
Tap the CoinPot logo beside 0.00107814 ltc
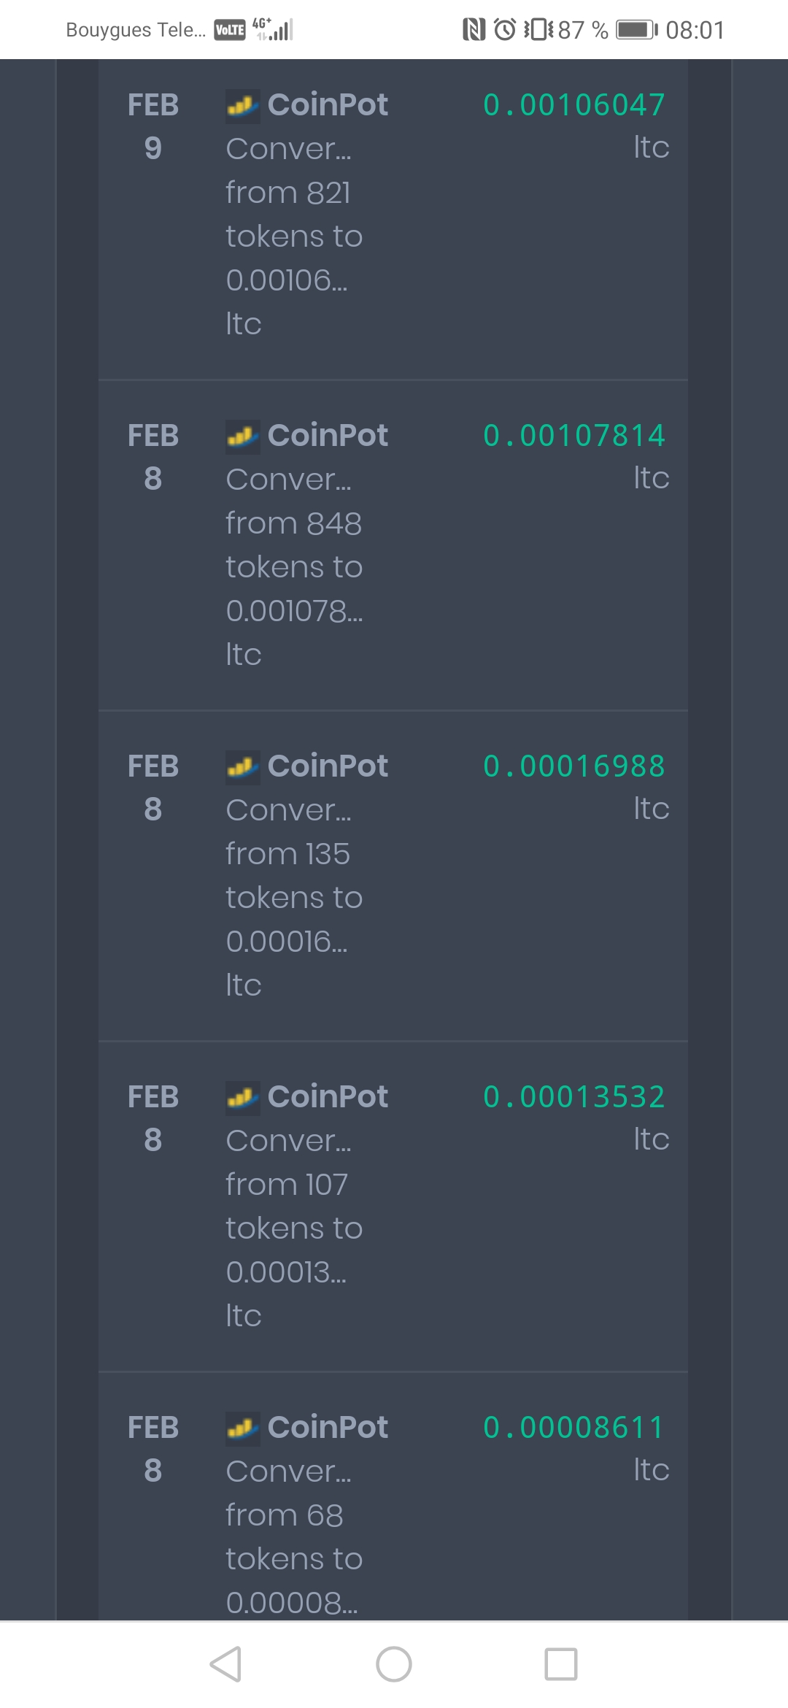pos(242,436)
